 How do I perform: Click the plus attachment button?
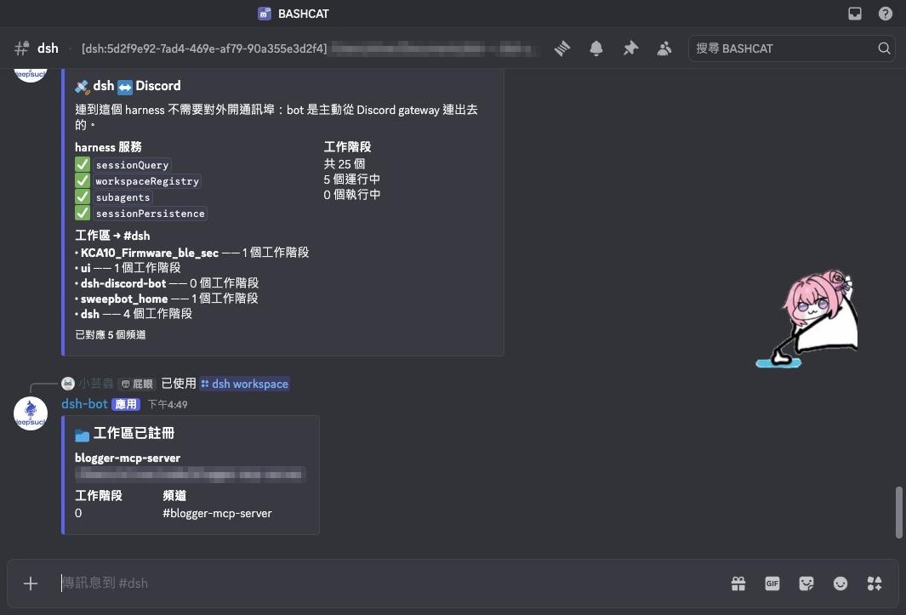click(x=31, y=584)
